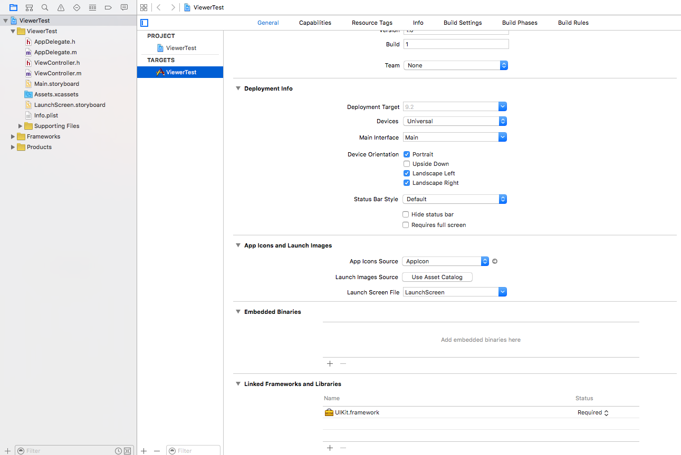Image resolution: width=681 pixels, height=455 pixels.
Task: Click the related items grid icon
Action: coord(143,7)
